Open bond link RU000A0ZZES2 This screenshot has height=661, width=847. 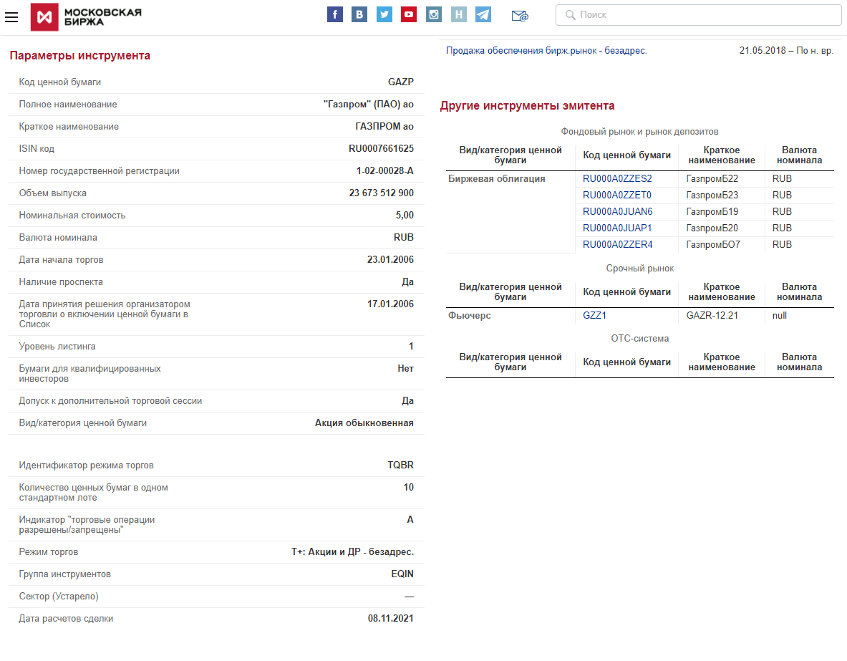[x=617, y=179]
